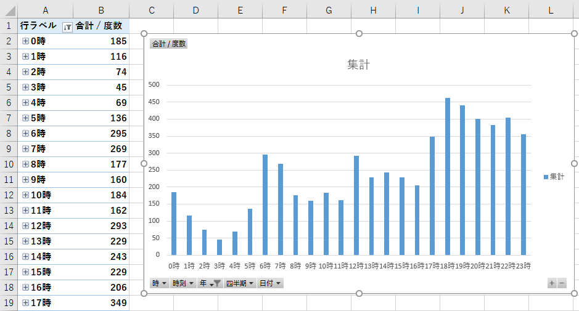This screenshot has height=311, width=579.
Task: Click the select-all corner of the sheet
Action: pyautogui.click(x=9, y=9)
